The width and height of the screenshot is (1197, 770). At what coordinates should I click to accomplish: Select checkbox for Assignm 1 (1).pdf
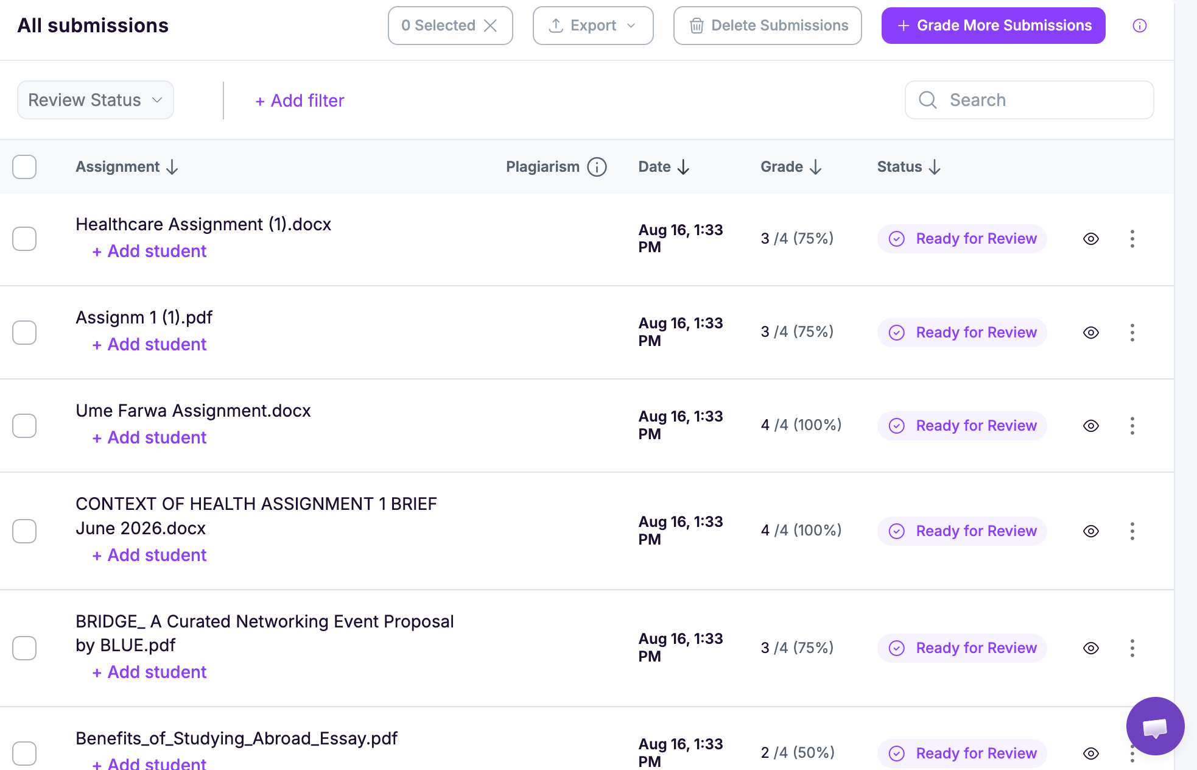point(24,333)
